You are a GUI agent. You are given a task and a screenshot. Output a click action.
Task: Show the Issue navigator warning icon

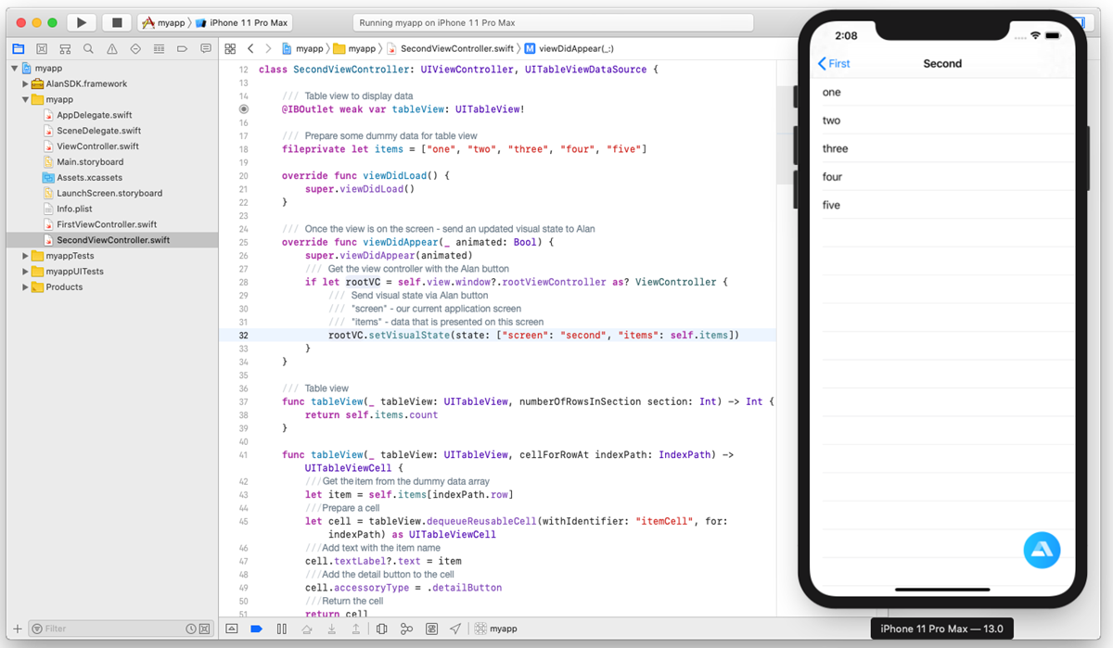click(112, 48)
